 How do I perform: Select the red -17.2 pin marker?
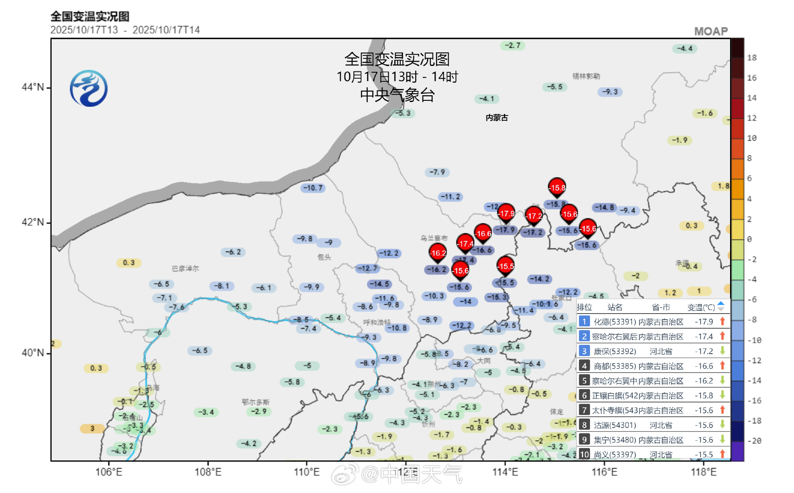(534, 216)
